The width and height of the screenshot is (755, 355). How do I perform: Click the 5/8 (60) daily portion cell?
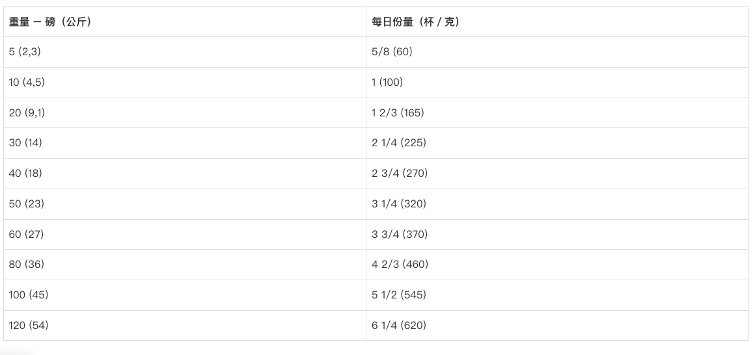(392, 52)
